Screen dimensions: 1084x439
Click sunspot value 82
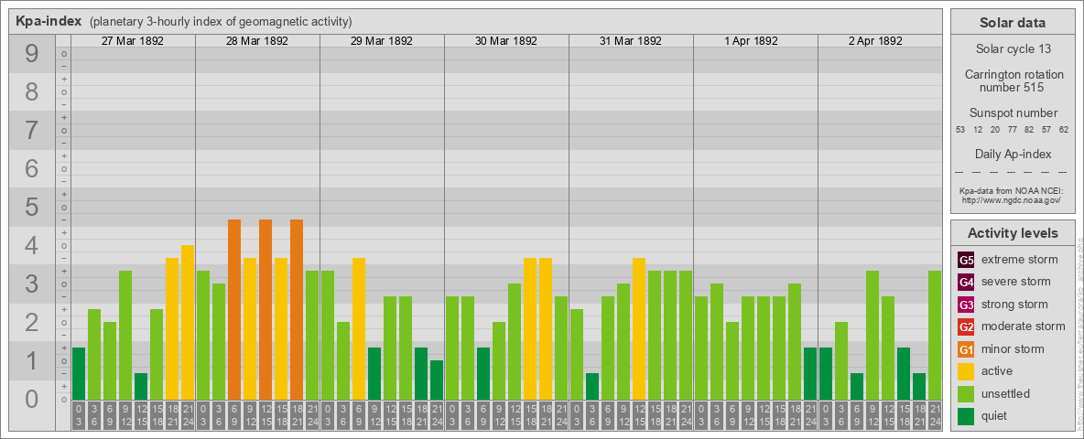click(1029, 130)
